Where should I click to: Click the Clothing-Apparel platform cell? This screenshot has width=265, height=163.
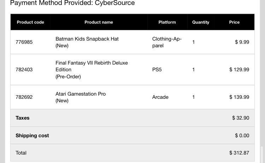[x=167, y=42]
